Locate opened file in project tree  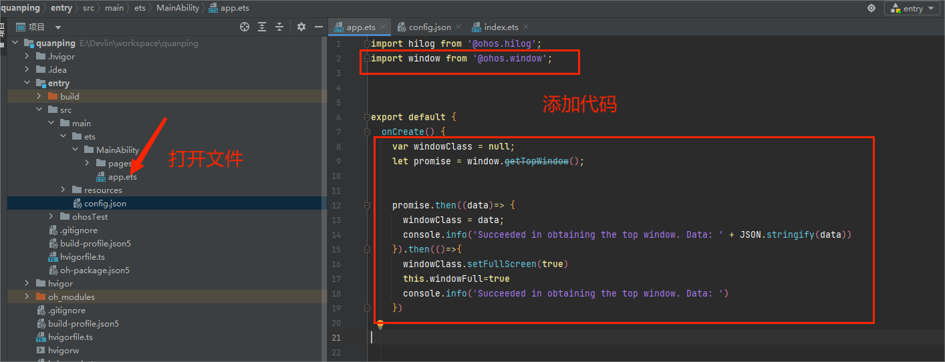[x=245, y=27]
